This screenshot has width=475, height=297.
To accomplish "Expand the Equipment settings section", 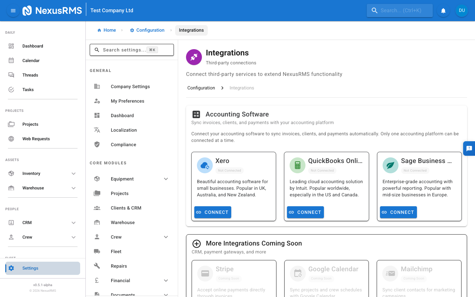I will pos(166,179).
